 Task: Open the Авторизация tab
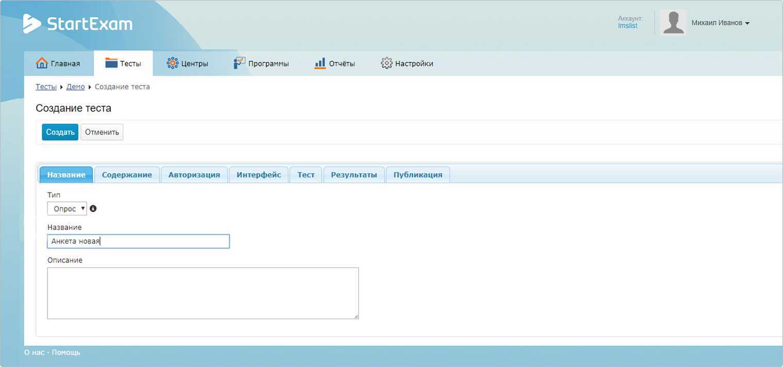point(194,175)
